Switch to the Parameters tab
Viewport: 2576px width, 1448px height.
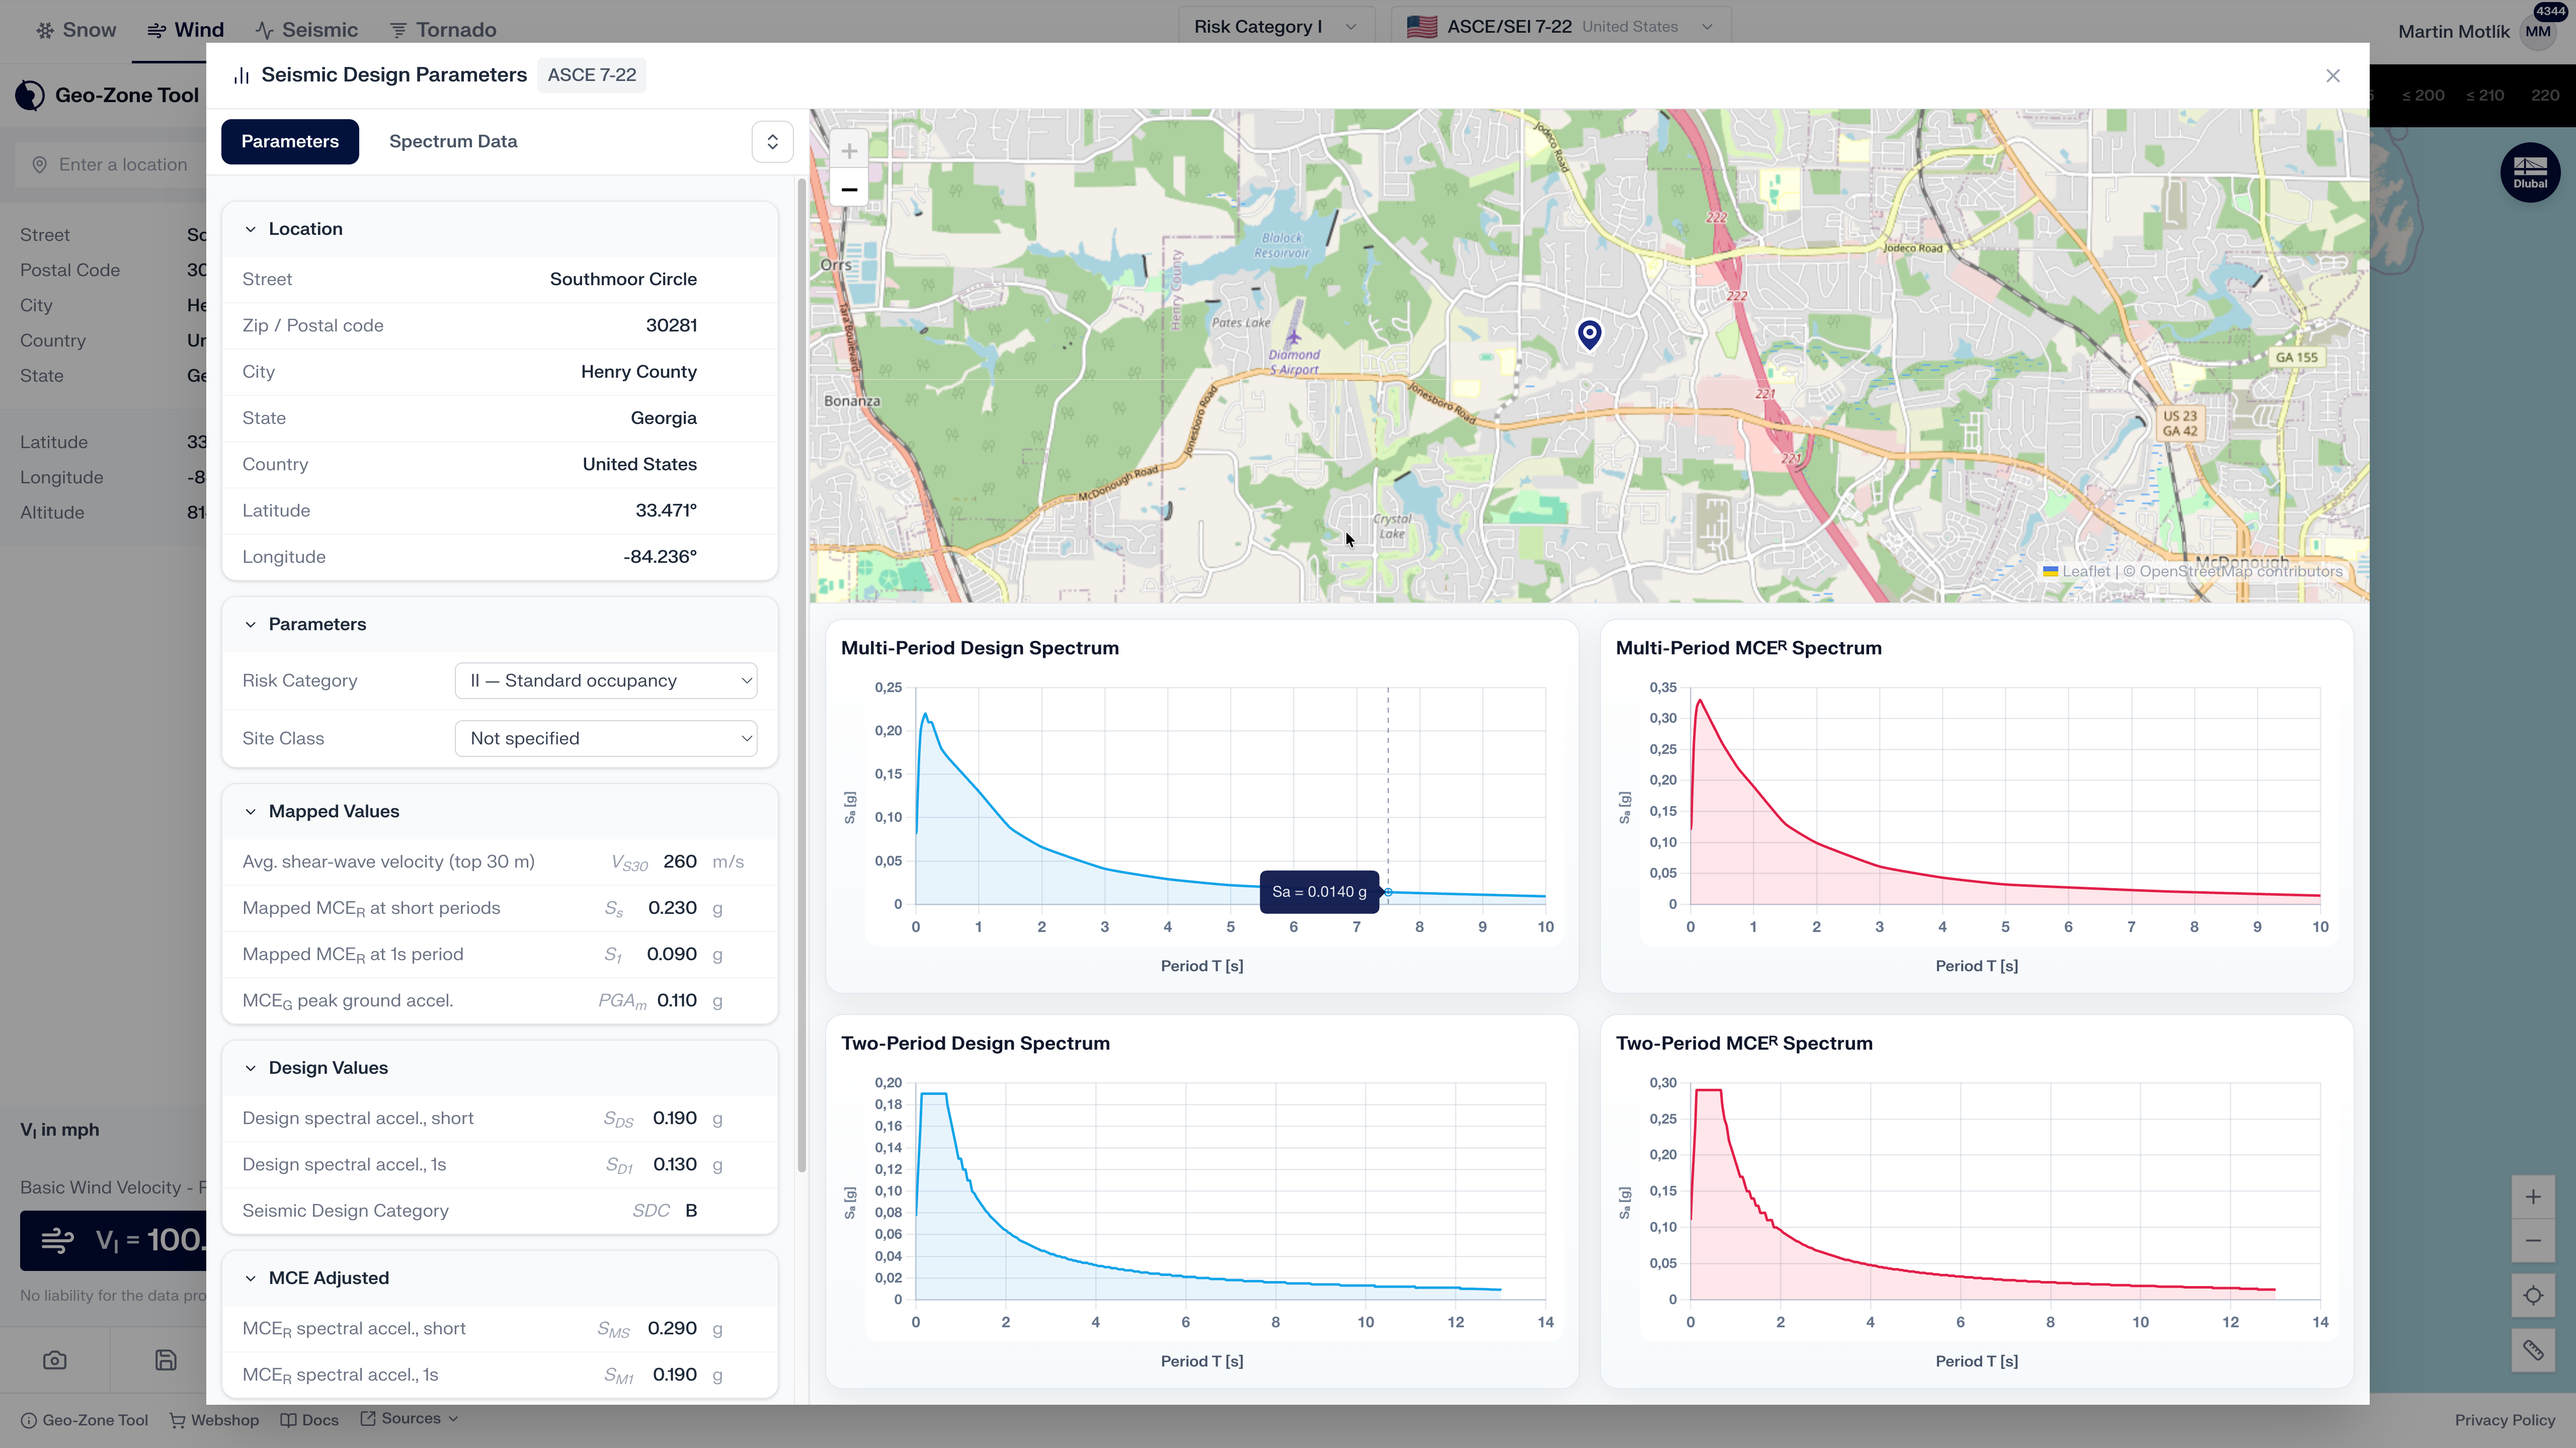point(290,142)
